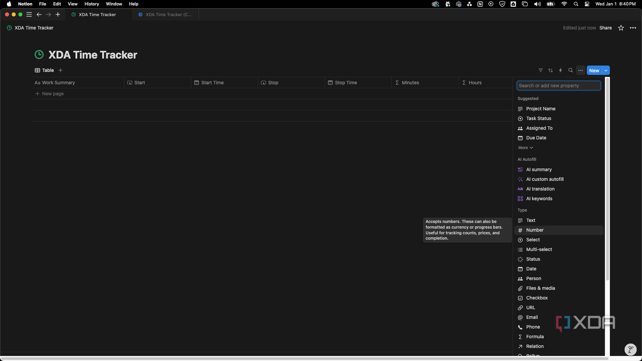Open the Apple menu
This screenshot has width=642, height=361.
click(9, 4)
